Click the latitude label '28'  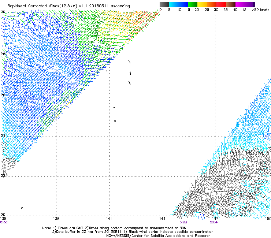click(x=3, y=54)
